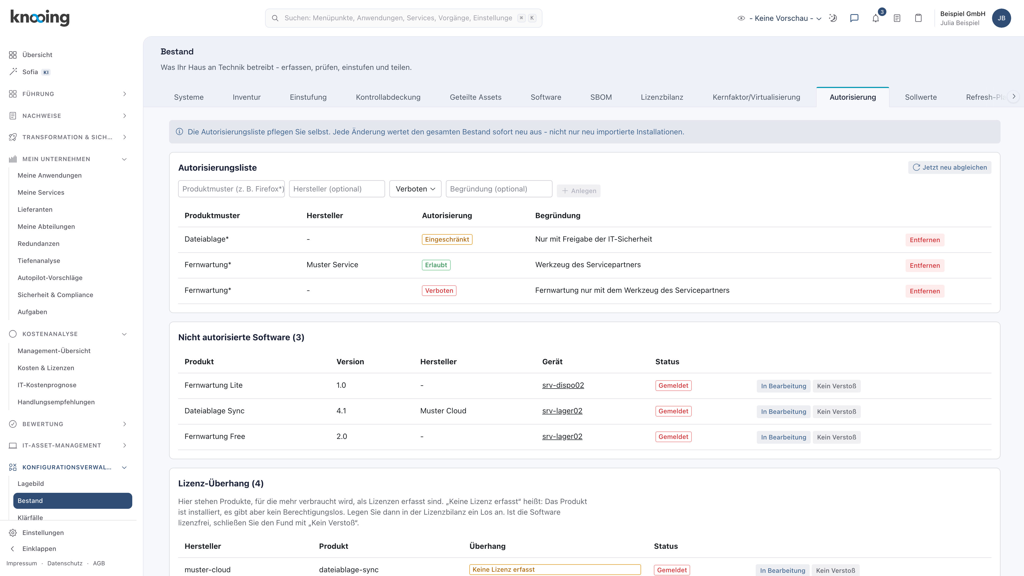Click the Übersicht grid icon
This screenshot has height=576, width=1024.
point(13,55)
